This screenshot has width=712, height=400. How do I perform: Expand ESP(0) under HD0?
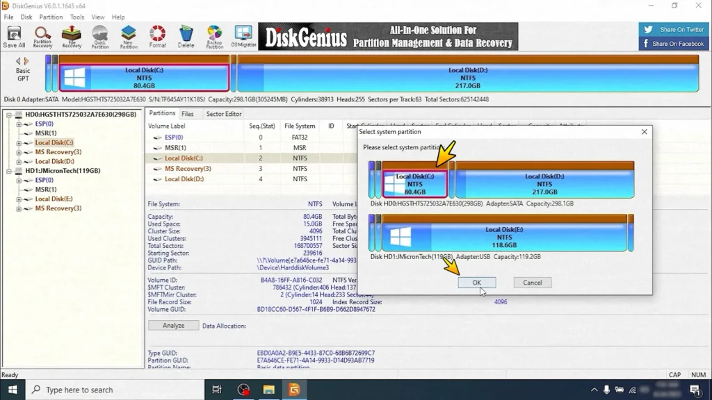[19, 124]
